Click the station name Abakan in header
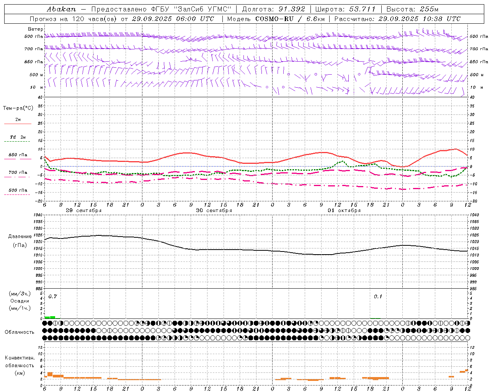Image resolution: width=490 pixels, height=392 pixels. [62, 9]
